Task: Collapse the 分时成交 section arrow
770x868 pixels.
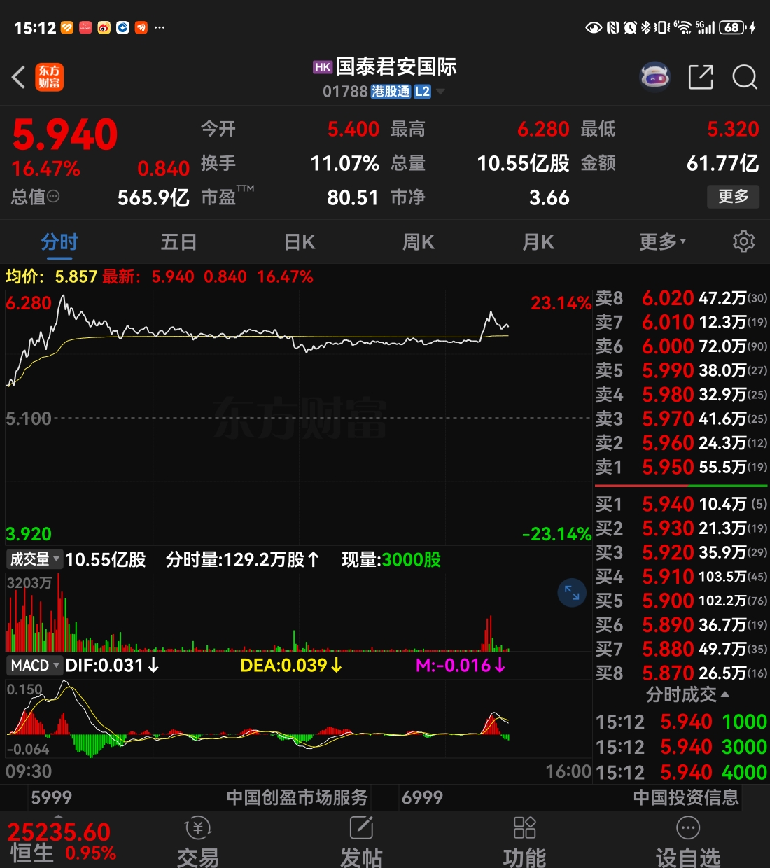Action: 725,694
